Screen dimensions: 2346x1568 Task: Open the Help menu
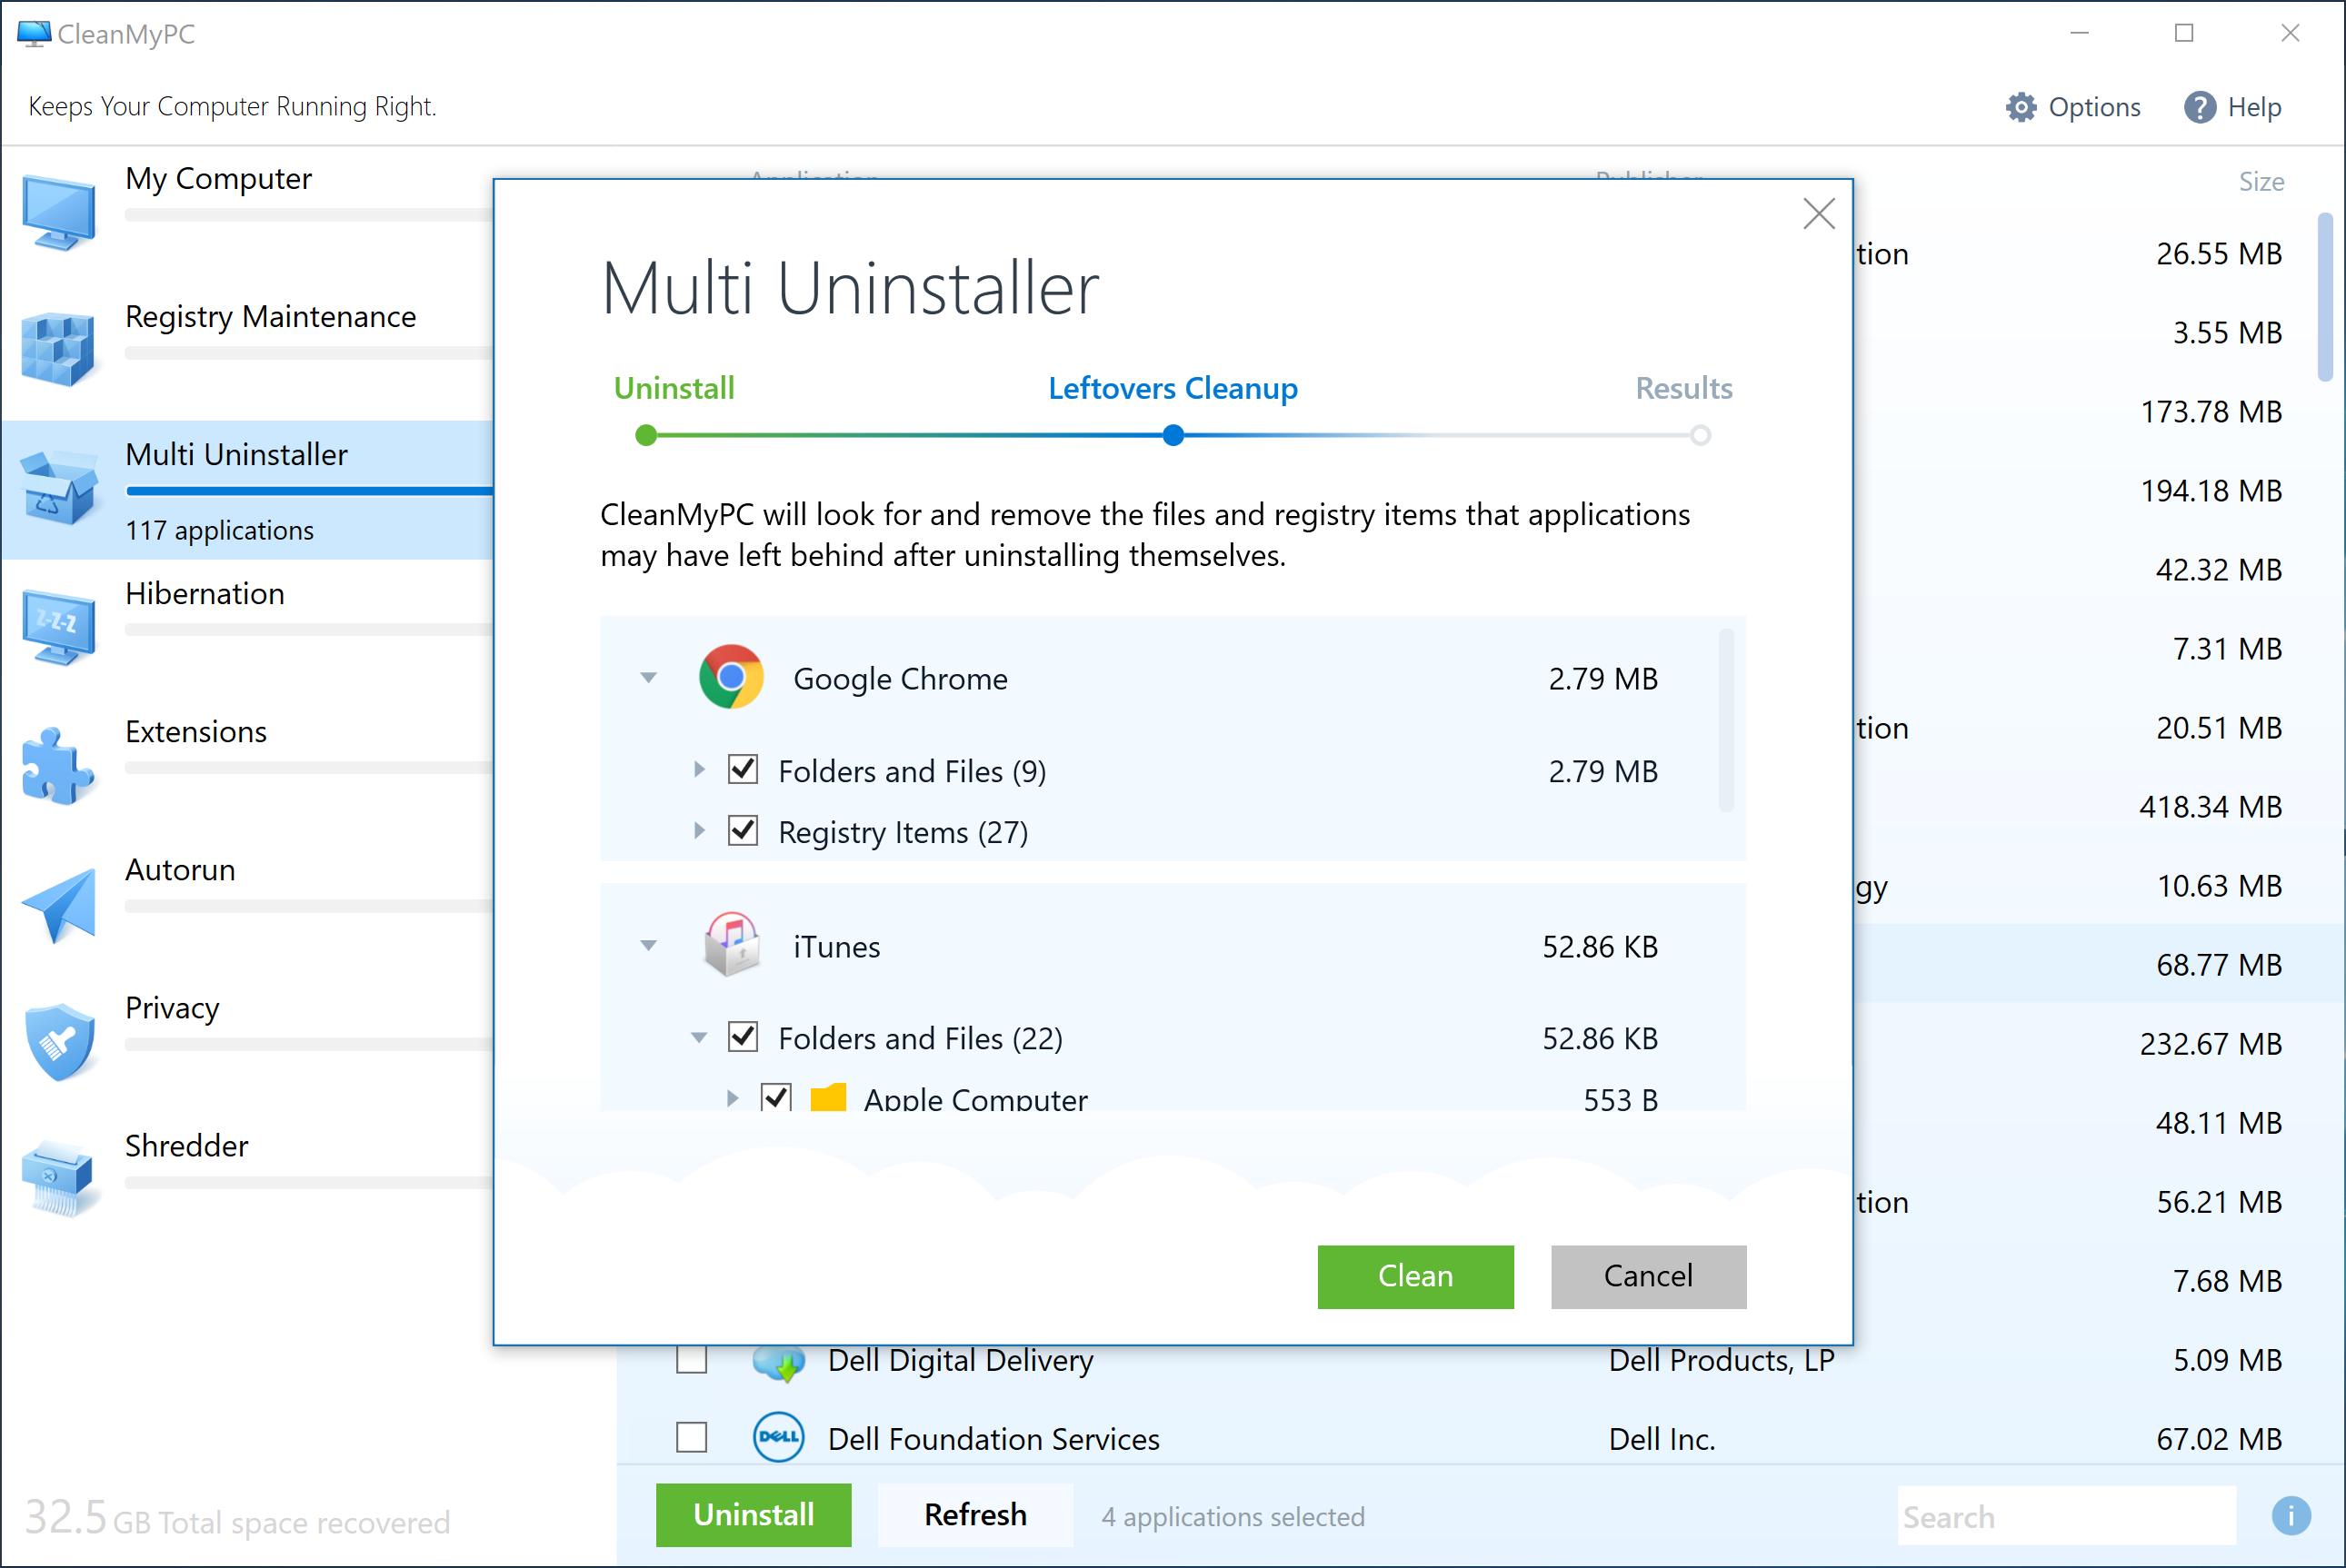click(x=2233, y=107)
